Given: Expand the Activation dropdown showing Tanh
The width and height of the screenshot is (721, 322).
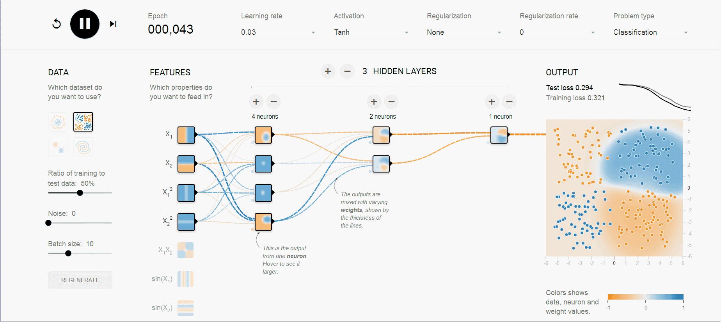Looking at the screenshot, I should point(371,32).
